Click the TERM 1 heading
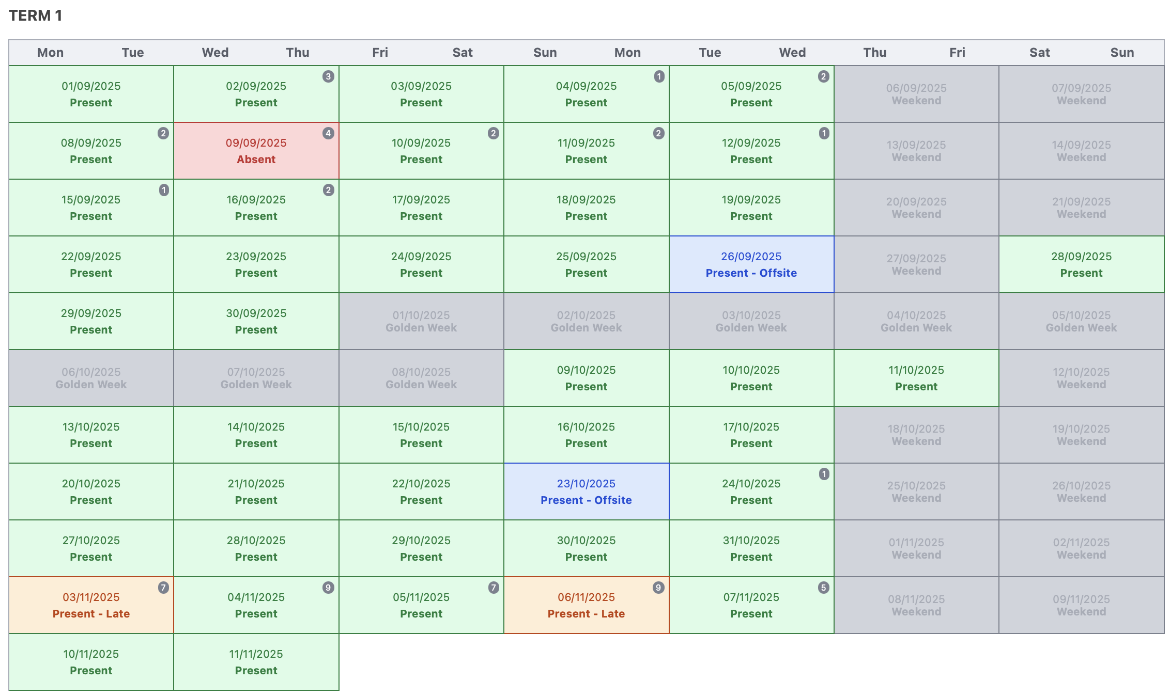The width and height of the screenshot is (1170, 697). coord(35,16)
